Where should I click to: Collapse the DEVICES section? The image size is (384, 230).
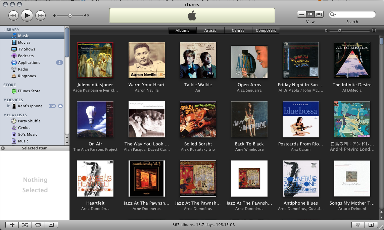[5, 100]
